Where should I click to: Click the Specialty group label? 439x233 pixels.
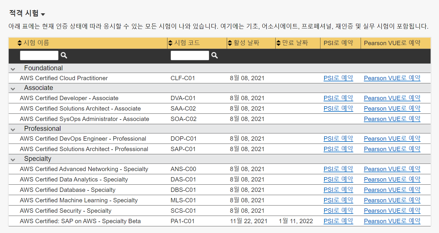pyautogui.click(x=38, y=159)
